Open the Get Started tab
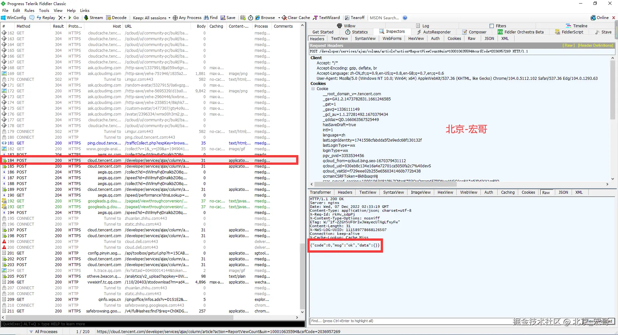618x335 pixels. 323,32
